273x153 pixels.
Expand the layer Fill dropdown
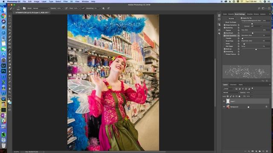pyautogui.click(x=252, y=96)
